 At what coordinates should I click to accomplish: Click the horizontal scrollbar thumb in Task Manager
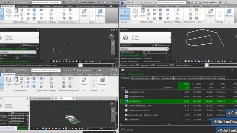[x=169, y=124]
